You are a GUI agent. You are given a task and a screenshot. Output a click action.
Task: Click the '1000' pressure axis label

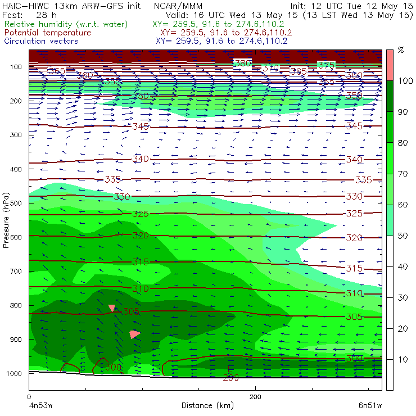tap(14, 373)
